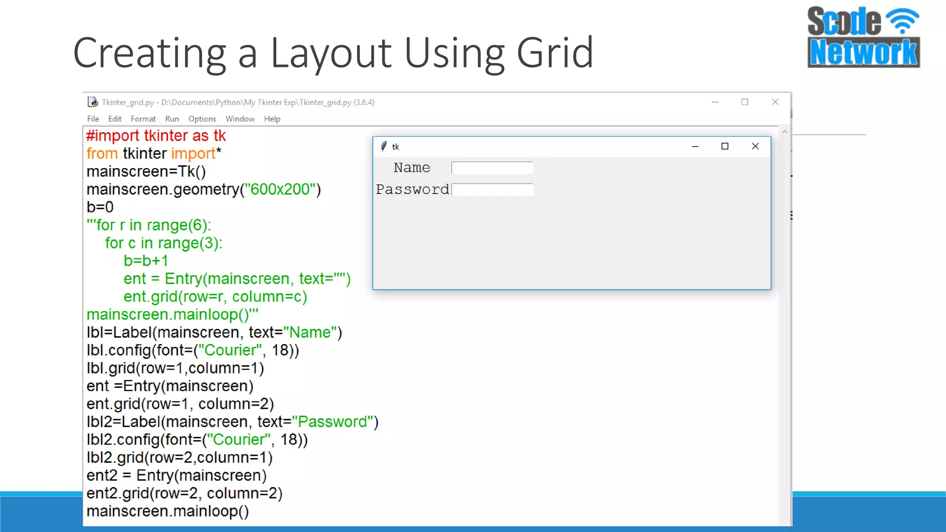The width and height of the screenshot is (946, 532).
Task: Click the line 'ent2.grid(row=2, column=2)'
Action: pos(184,493)
